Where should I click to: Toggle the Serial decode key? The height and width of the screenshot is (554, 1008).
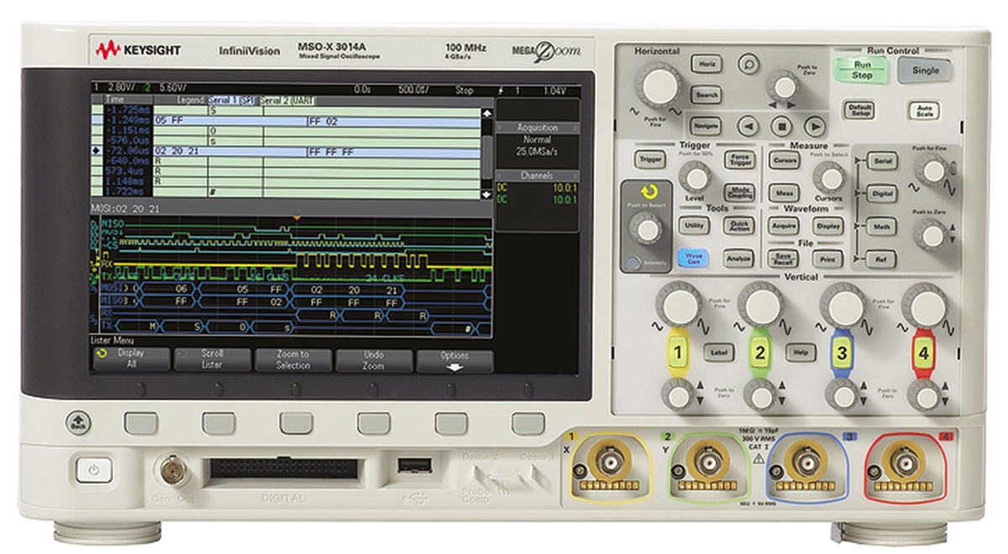(x=882, y=159)
